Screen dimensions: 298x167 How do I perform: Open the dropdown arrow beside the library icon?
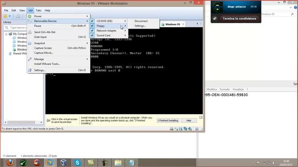click(10, 16)
